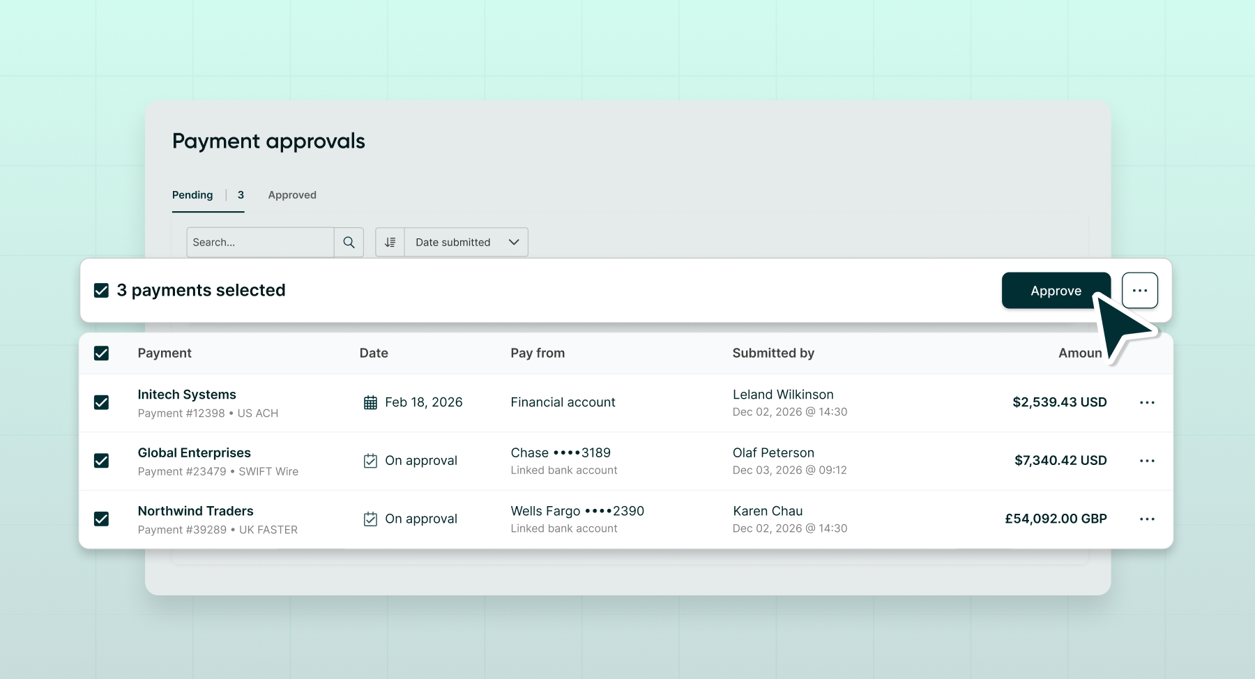Click the sort order icon beside Date submitted
The width and height of the screenshot is (1255, 679).
coord(389,242)
